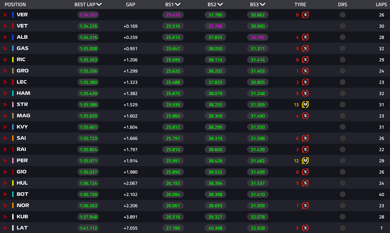
Task: Click the soft tyre icon in GRO row
Action: tap(305, 71)
